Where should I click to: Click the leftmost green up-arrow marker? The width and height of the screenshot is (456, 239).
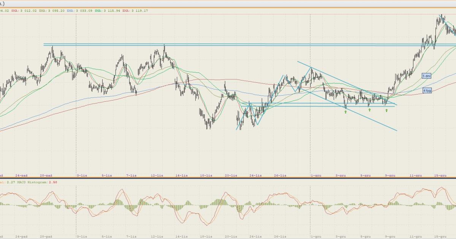[345, 112]
